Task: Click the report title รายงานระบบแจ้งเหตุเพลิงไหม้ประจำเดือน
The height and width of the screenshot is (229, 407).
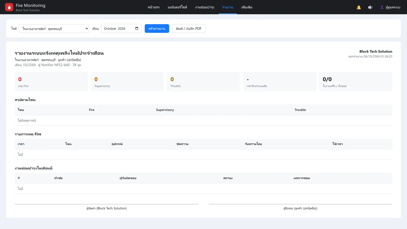Action: 59,53
